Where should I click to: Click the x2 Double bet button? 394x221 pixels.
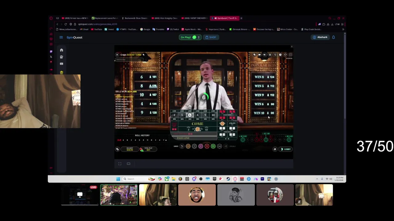point(226,146)
